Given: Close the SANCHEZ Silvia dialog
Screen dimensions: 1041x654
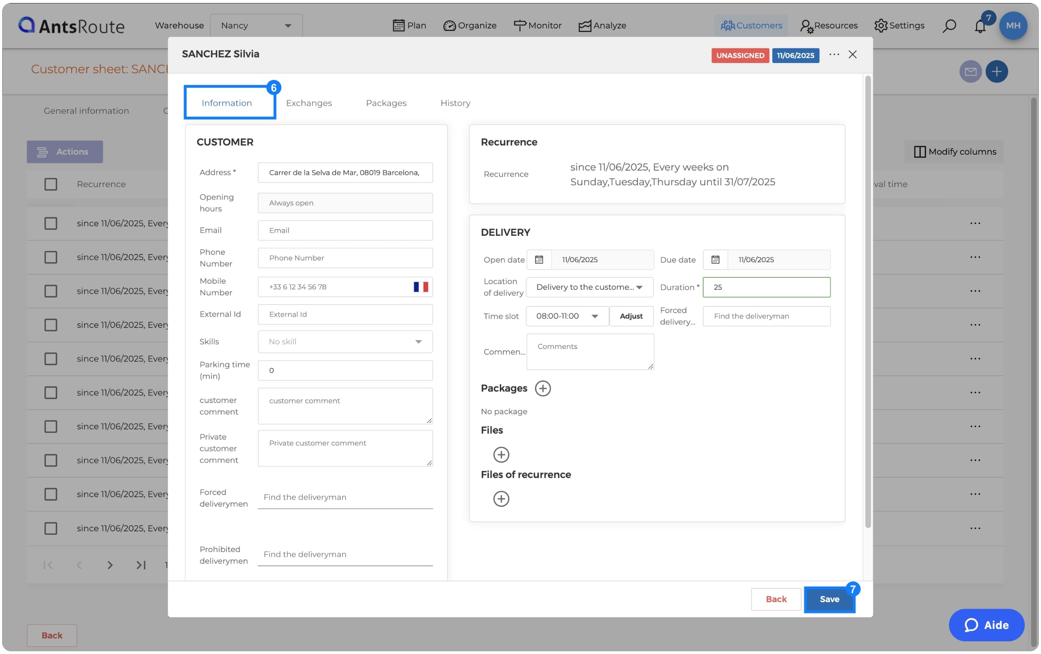Looking at the screenshot, I should click(x=852, y=54).
